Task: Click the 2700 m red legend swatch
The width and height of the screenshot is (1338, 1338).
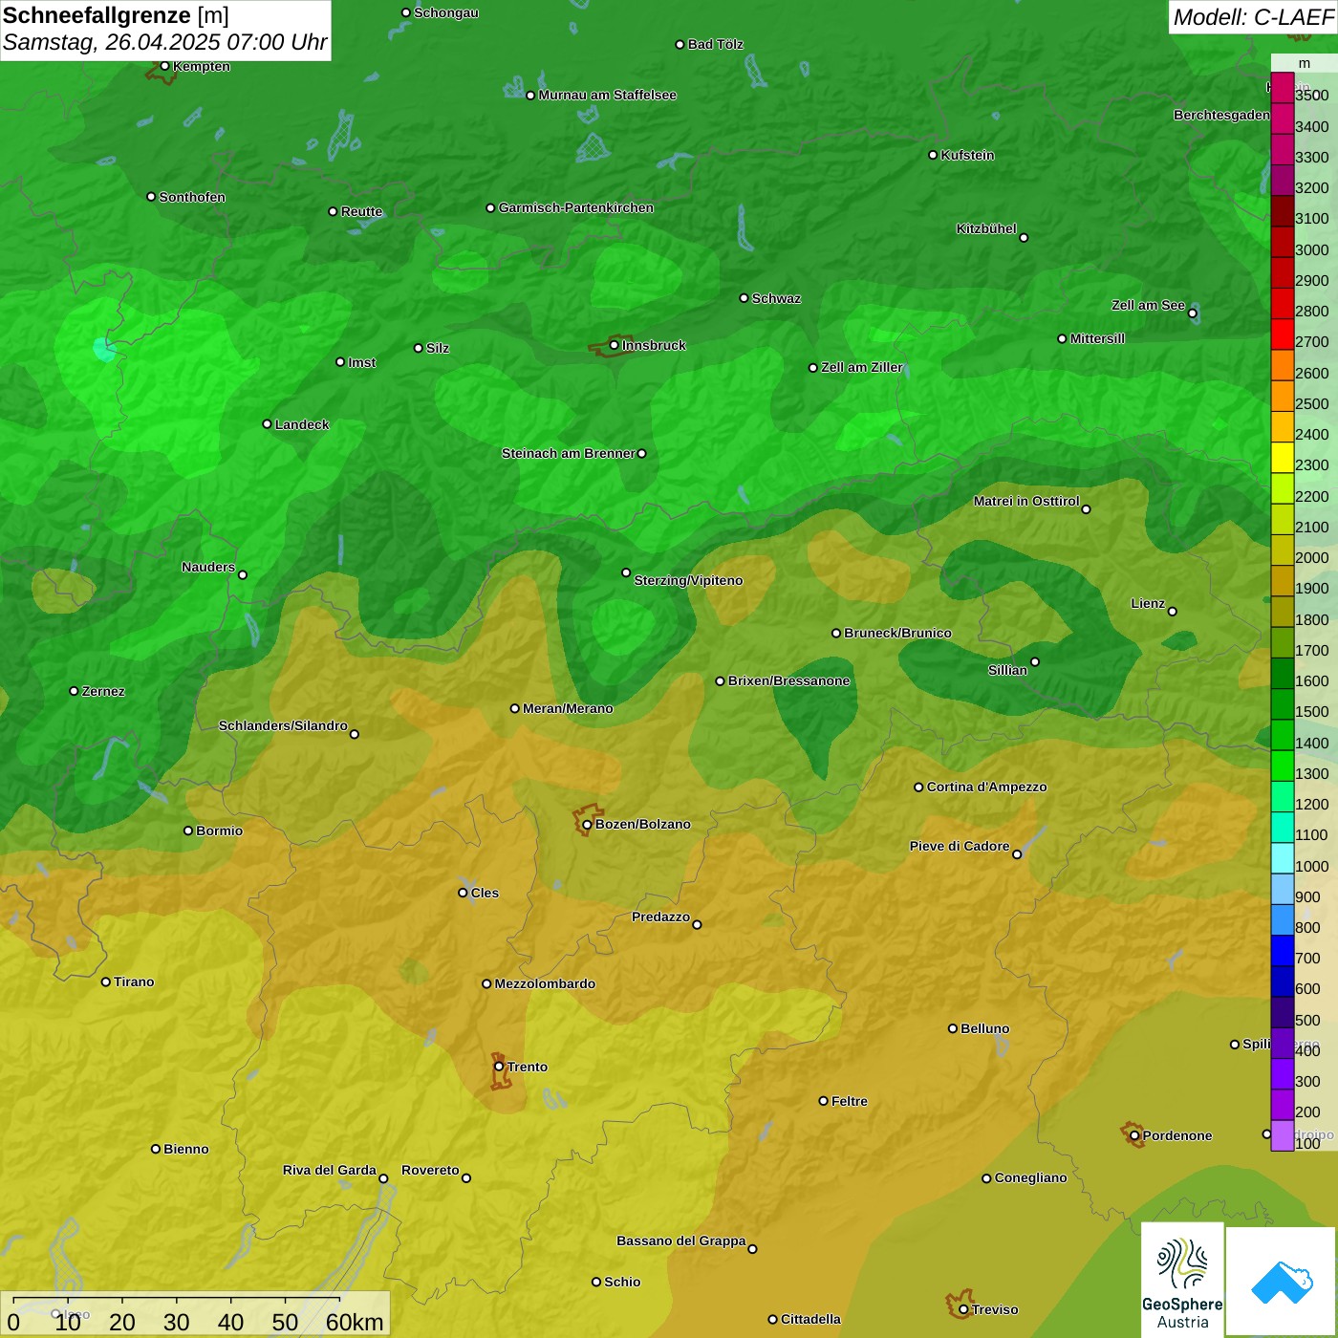Action: click(x=1282, y=334)
